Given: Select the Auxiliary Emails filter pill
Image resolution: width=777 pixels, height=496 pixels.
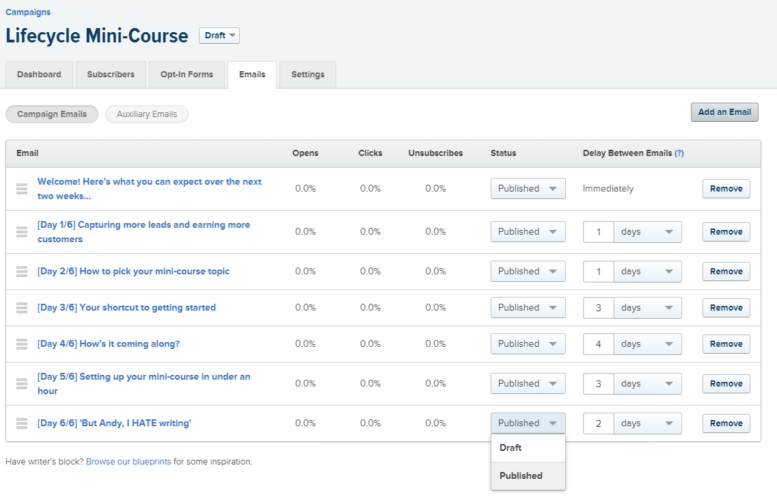Looking at the screenshot, I should click(147, 114).
